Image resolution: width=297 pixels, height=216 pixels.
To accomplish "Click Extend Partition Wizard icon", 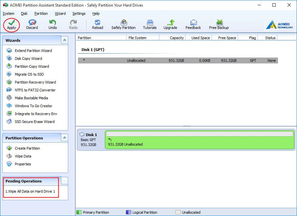I will click(9, 51).
